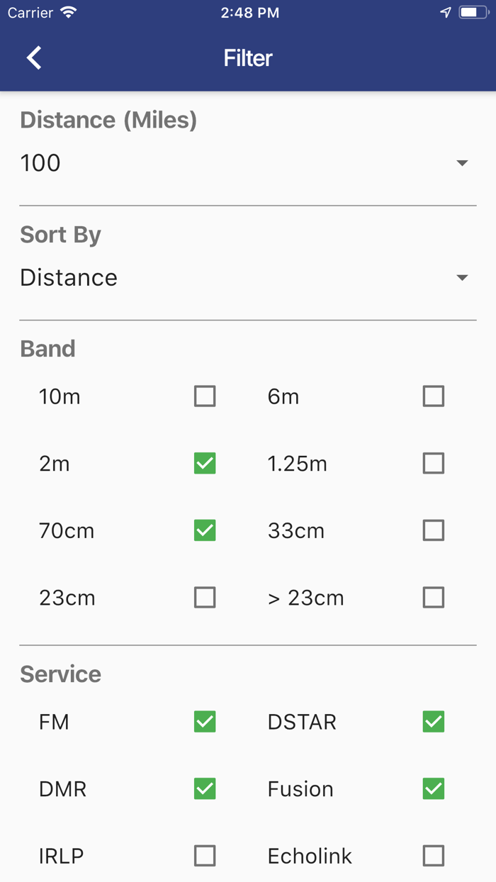Enable the 10m band checkbox
The width and height of the screenshot is (496, 882).
[205, 396]
